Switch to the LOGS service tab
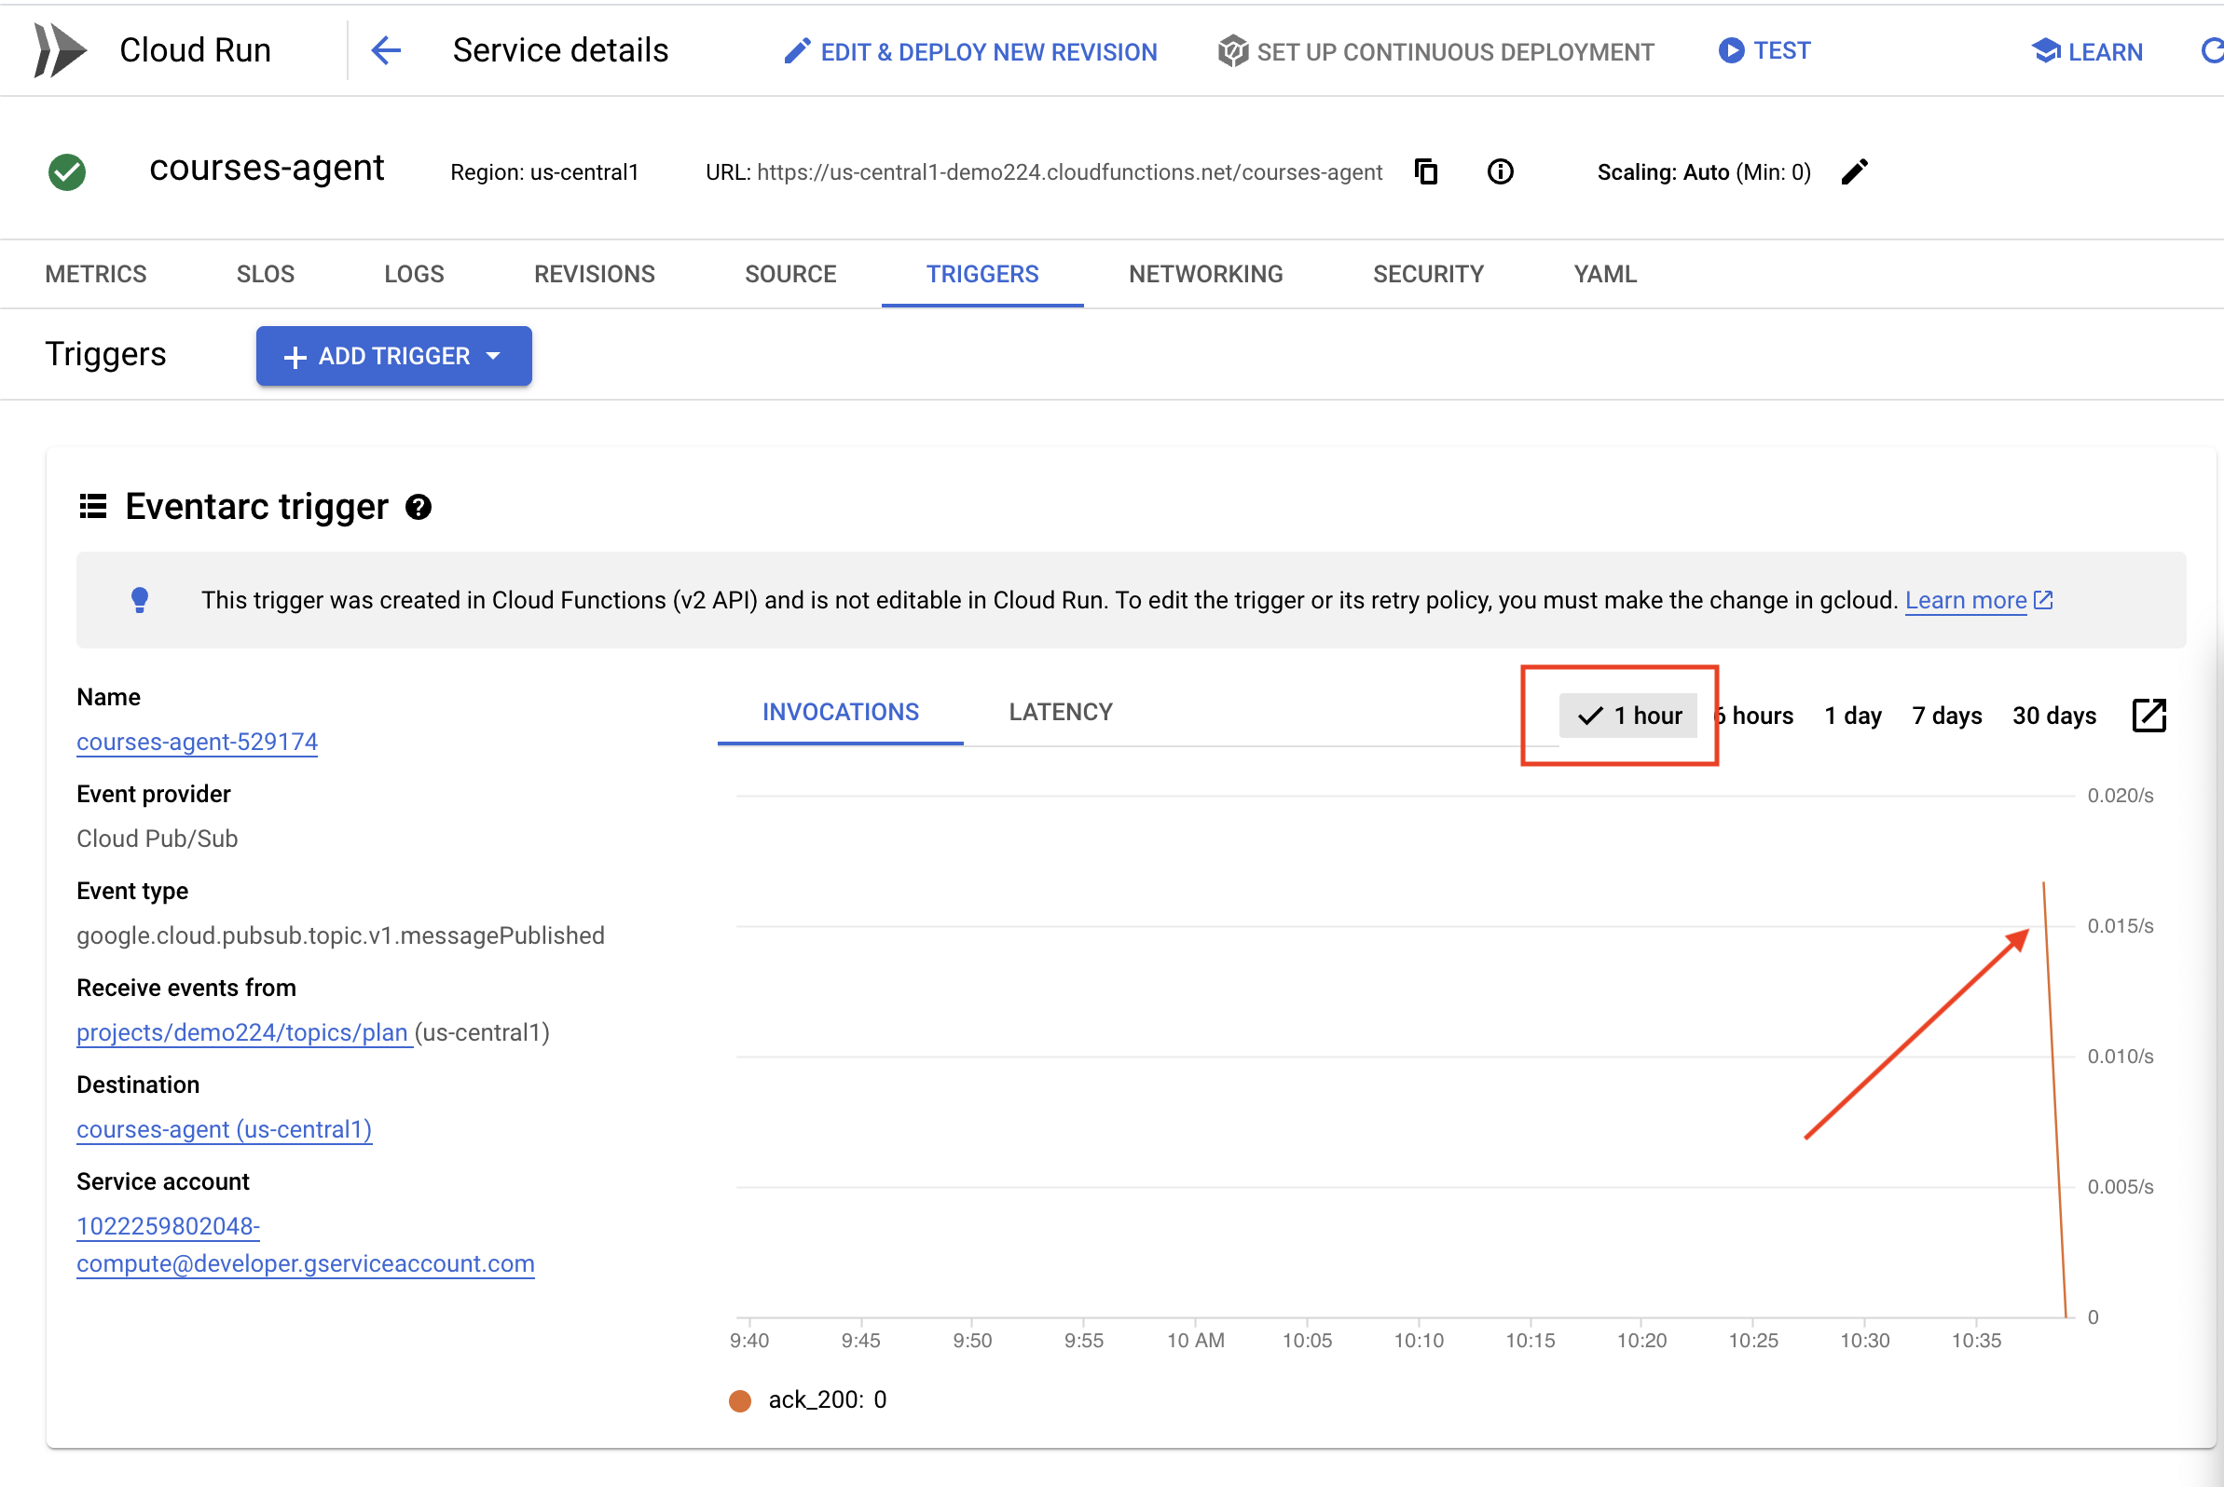The width and height of the screenshot is (2224, 1487). point(413,274)
